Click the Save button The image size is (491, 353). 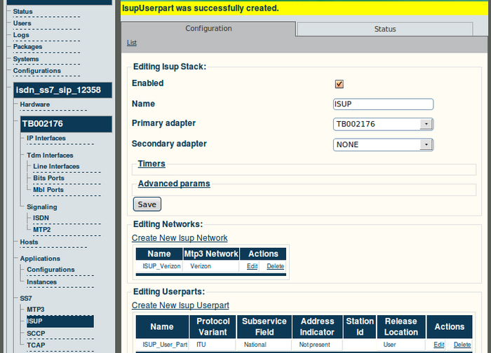[x=147, y=205]
